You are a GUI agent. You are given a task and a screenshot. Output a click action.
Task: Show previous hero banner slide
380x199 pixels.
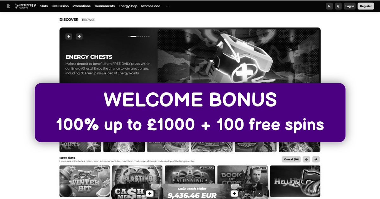point(69,36)
